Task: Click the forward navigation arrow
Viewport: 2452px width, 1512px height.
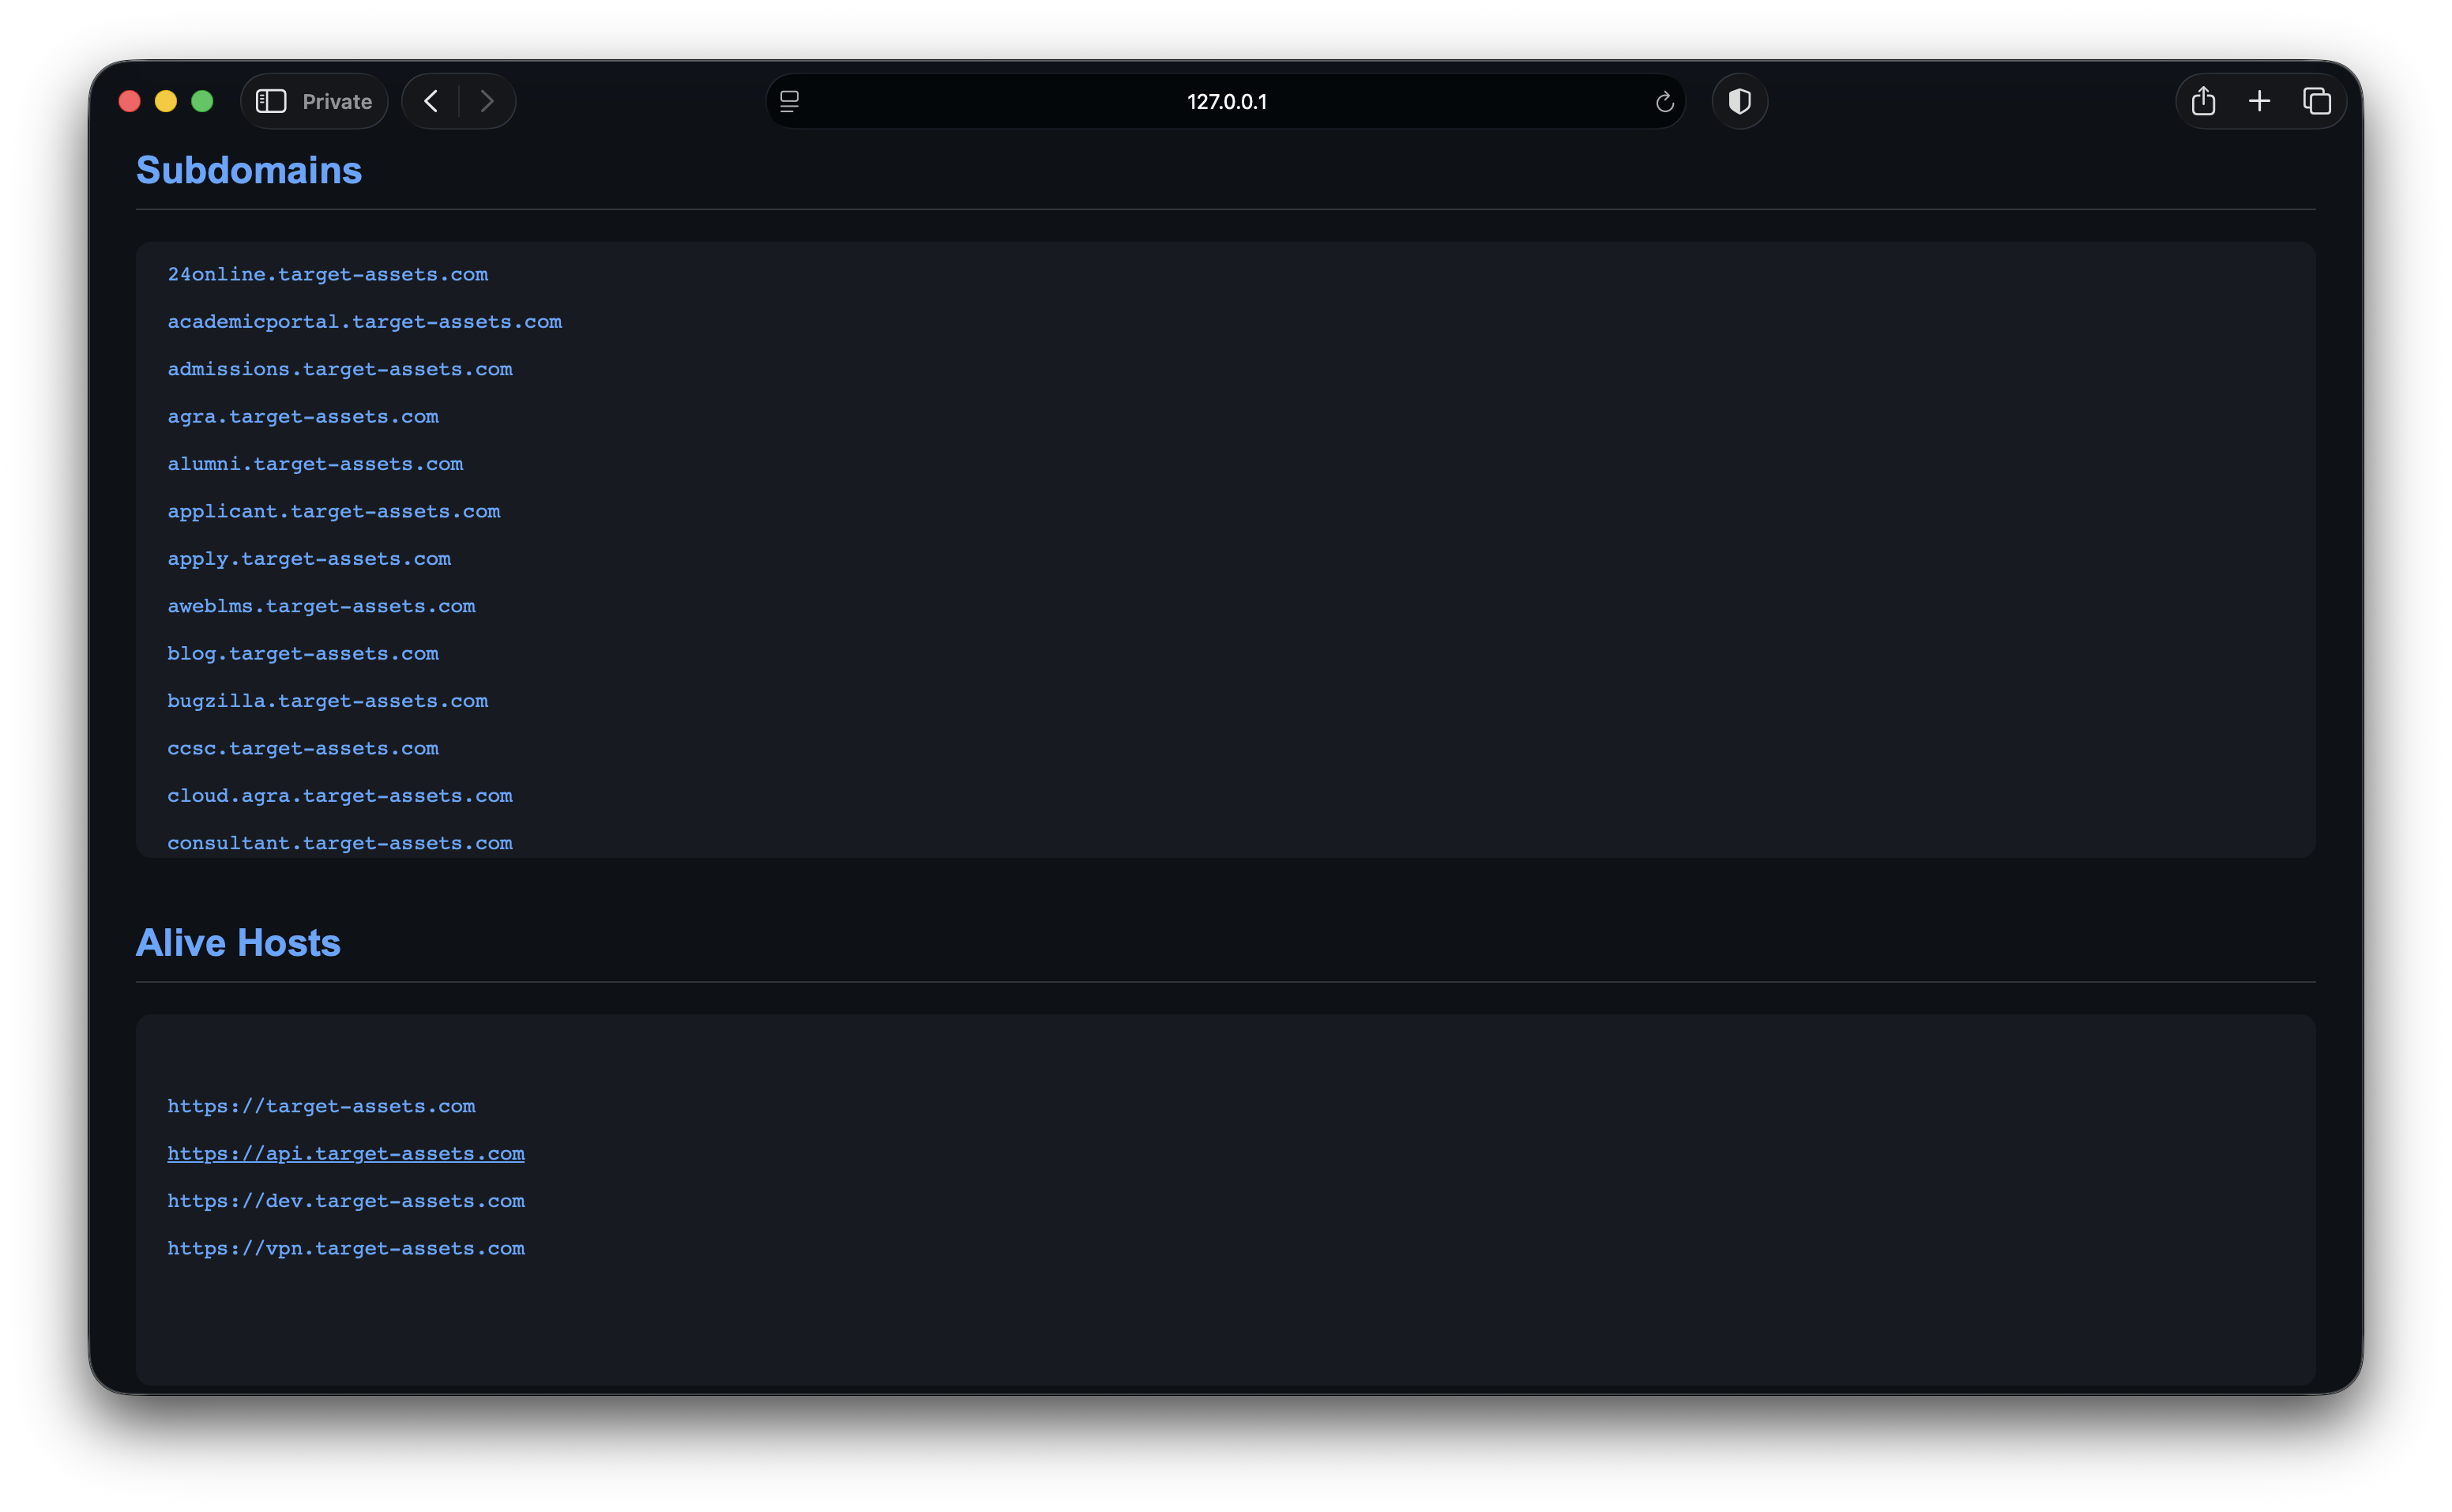Action: tap(487, 101)
